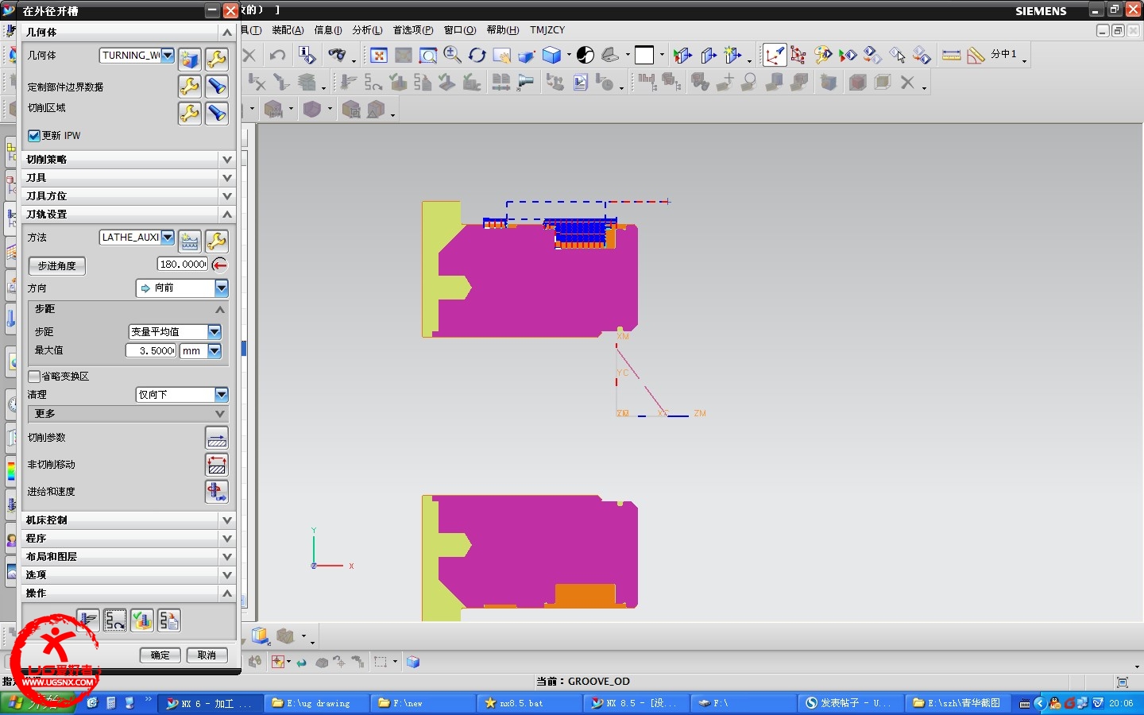Click the create new method icon beside LATHE_AUXI
1144x715 pixels.
pyautogui.click(x=189, y=241)
